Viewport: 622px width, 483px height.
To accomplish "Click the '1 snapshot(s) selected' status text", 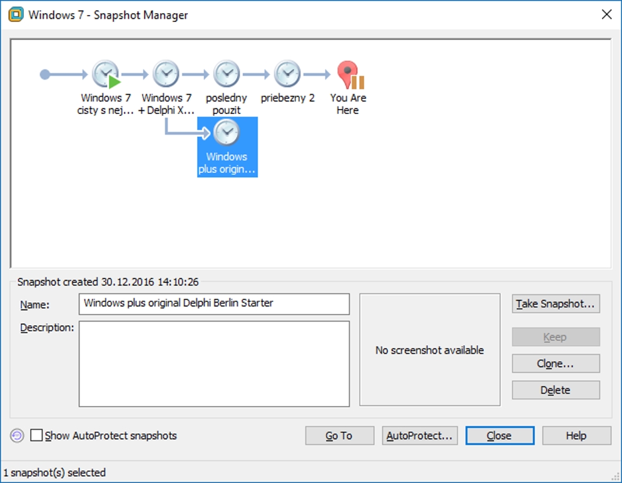I will click(x=54, y=473).
